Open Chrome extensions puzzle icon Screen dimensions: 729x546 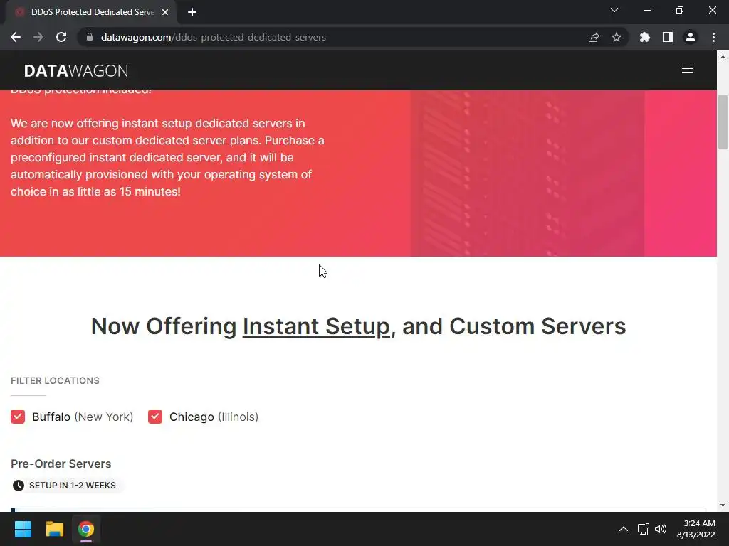coord(645,37)
